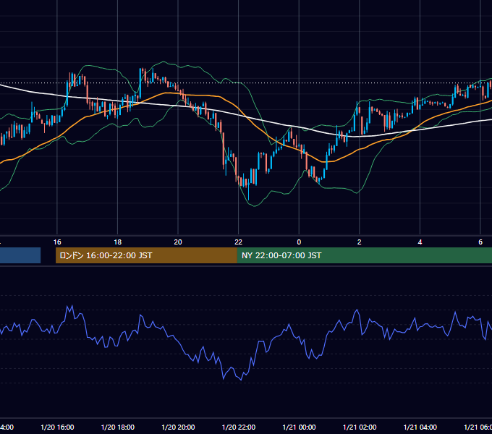
Task: Click the '1/21 00:00' indicator axis label
Action: (x=299, y=427)
